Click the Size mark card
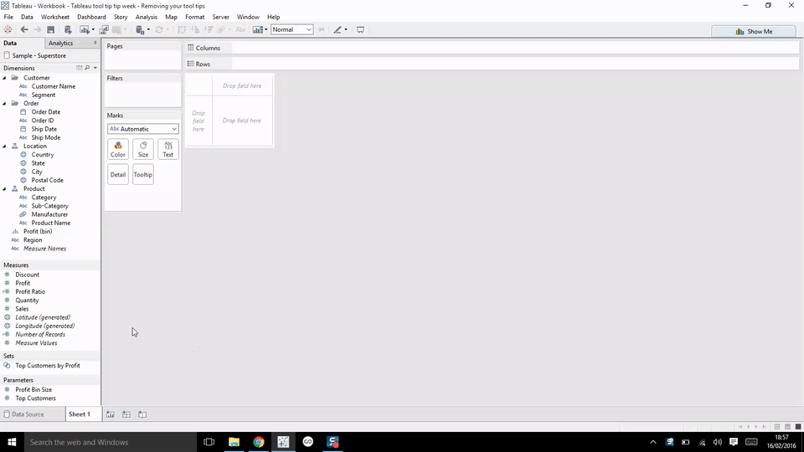The width and height of the screenshot is (804, 452). tap(143, 149)
